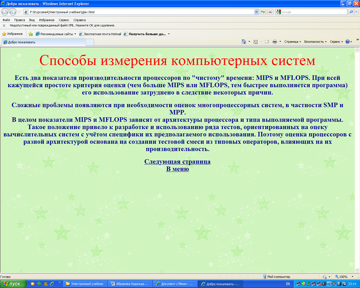
Task: Launch Internet Explorer from quick launch
Action: tap(52, 284)
